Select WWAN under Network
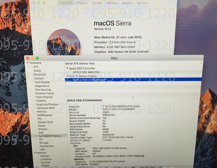 pos(45,166)
